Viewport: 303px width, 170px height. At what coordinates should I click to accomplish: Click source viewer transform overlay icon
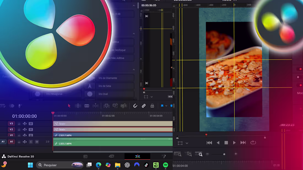tap(146, 97)
